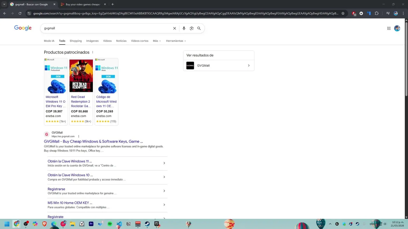The height and width of the screenshot is (229, 408).
Task: Click the Windows 11 Home product image
Action: [106, 76]
